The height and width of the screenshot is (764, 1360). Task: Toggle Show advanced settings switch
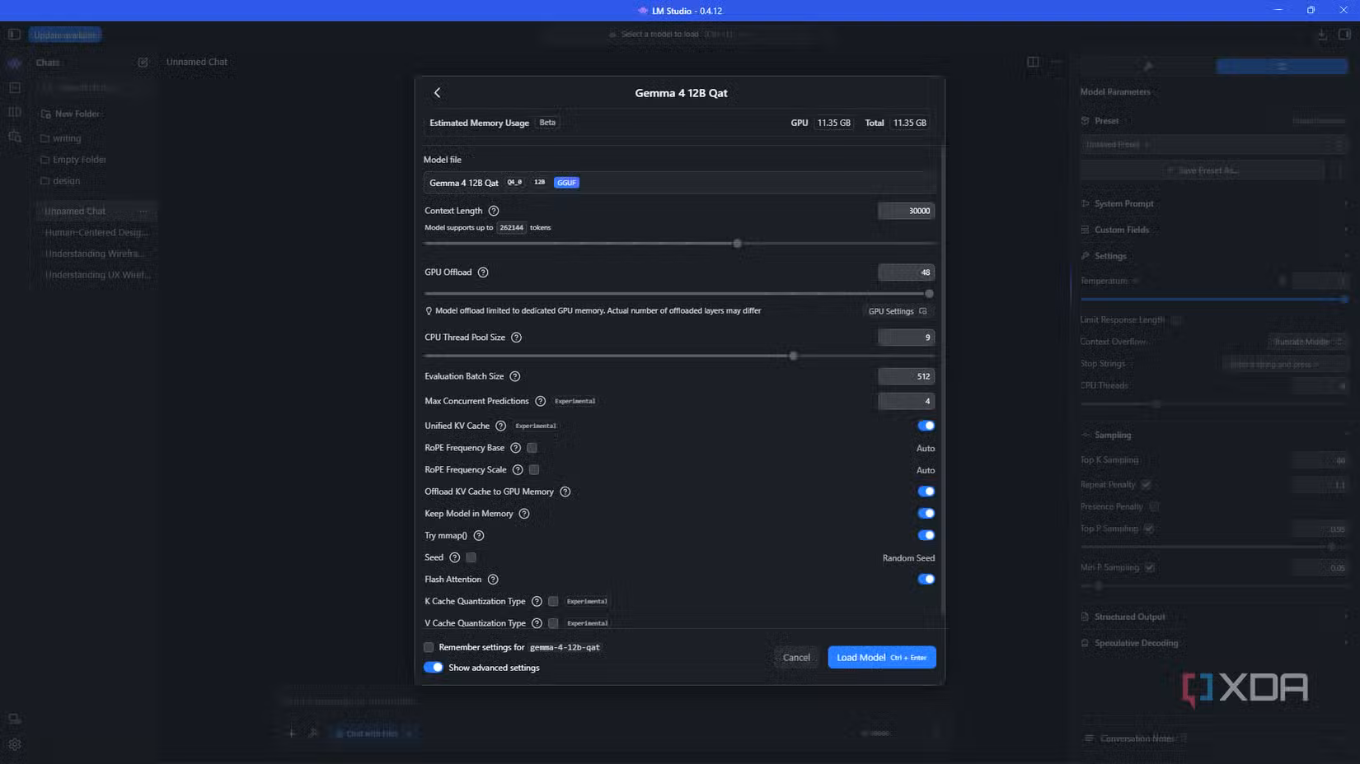pos(434,668)
